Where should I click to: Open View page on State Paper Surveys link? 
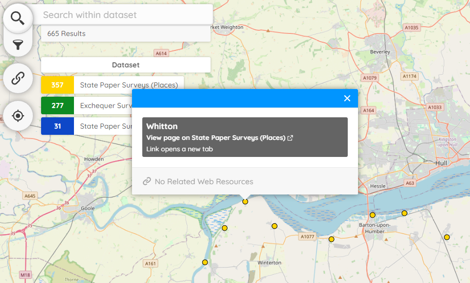(215, 138)
